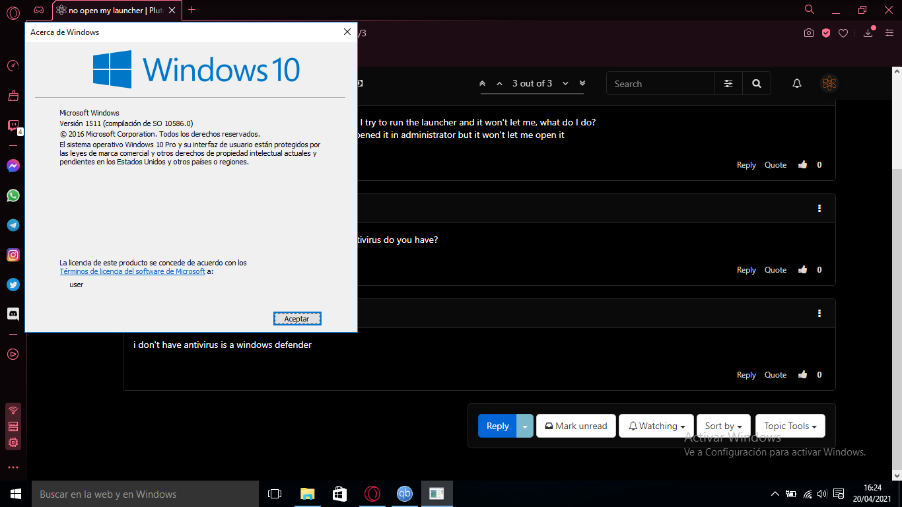The image size is (902, 507).
Task: Click Quote on the antivirus question post
Action: [775, 270]
